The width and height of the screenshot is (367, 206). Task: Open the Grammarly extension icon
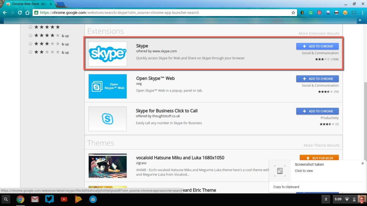point(311,13)
